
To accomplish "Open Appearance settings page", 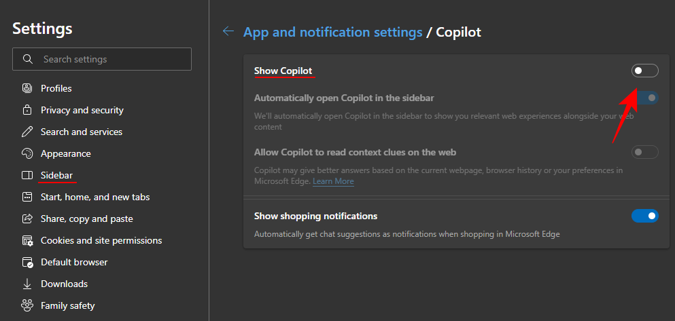I will pyautogui.click(x=66, y=153).
